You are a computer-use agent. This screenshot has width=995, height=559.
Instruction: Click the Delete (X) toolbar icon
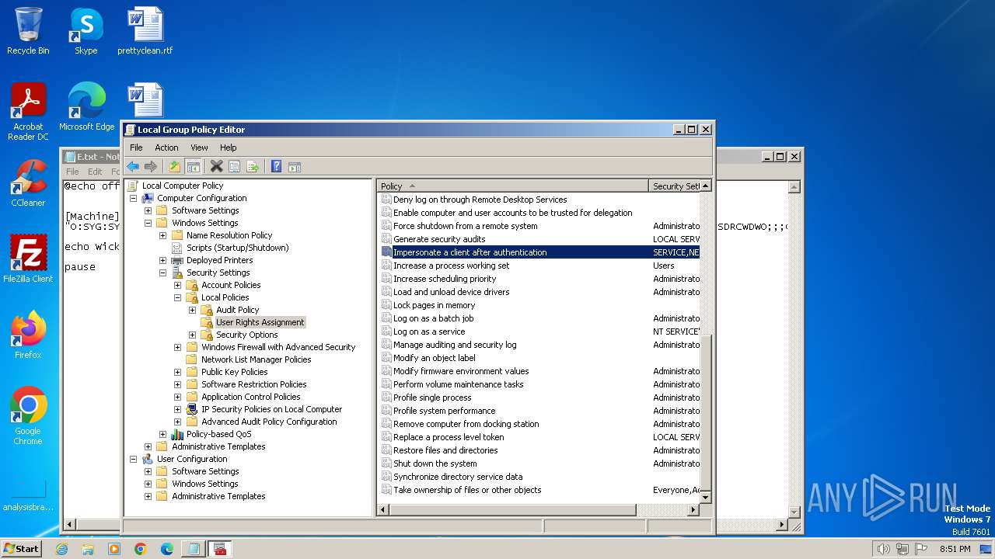click(217, 166)
